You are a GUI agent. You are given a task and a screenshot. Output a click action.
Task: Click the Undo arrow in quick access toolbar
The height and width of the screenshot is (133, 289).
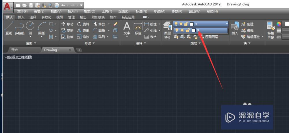pyautogui.click(x=63, y=5)
